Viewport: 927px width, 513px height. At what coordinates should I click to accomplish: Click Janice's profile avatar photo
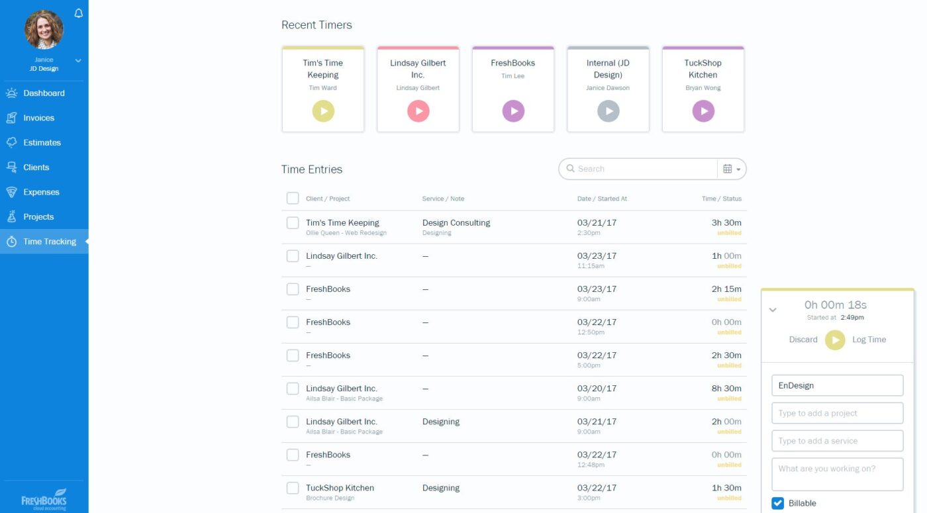tap(44, 30)
